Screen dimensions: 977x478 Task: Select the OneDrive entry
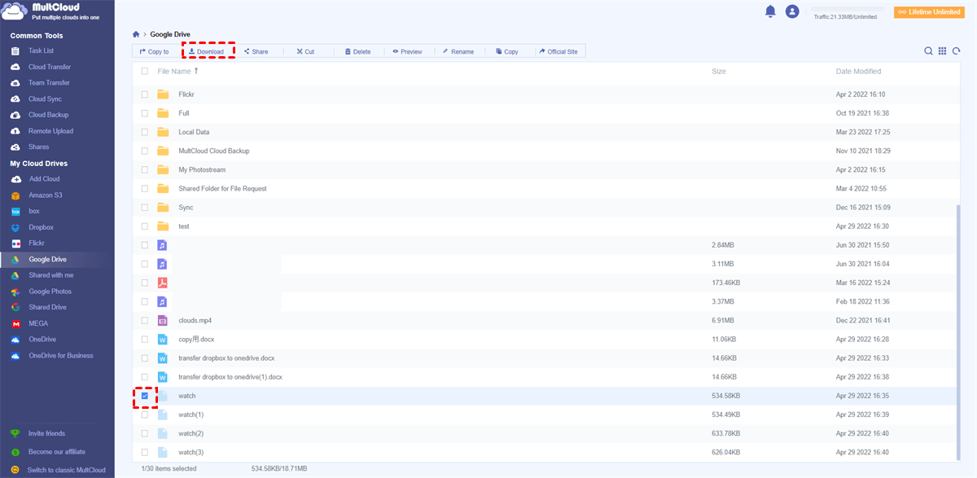click(42, 340)
